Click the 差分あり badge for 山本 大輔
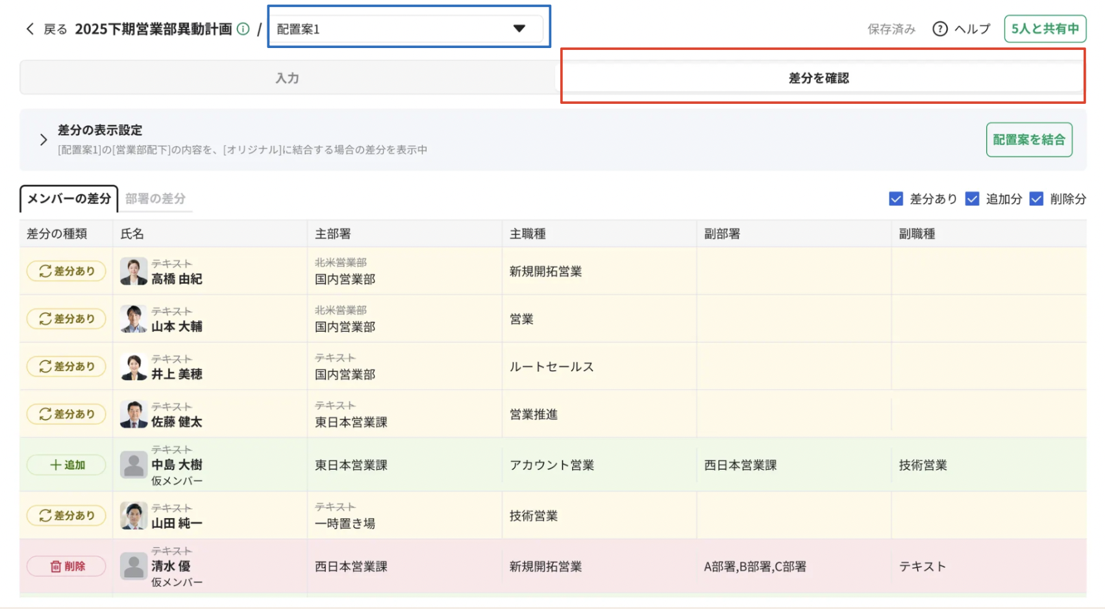Image resolution: width=1105 pixels, height=609 pixels. tap(66, 319)
